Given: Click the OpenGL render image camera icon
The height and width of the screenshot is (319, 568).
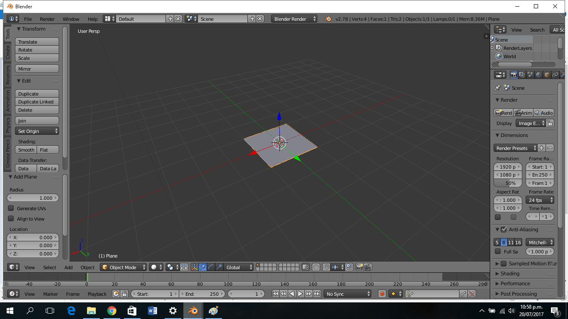Looking at the screenshot, I should pos(360,267).
